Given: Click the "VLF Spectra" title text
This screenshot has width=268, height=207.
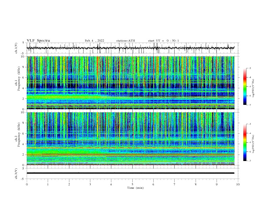Looking at the screenshot, I should click(x=38, y=41).
